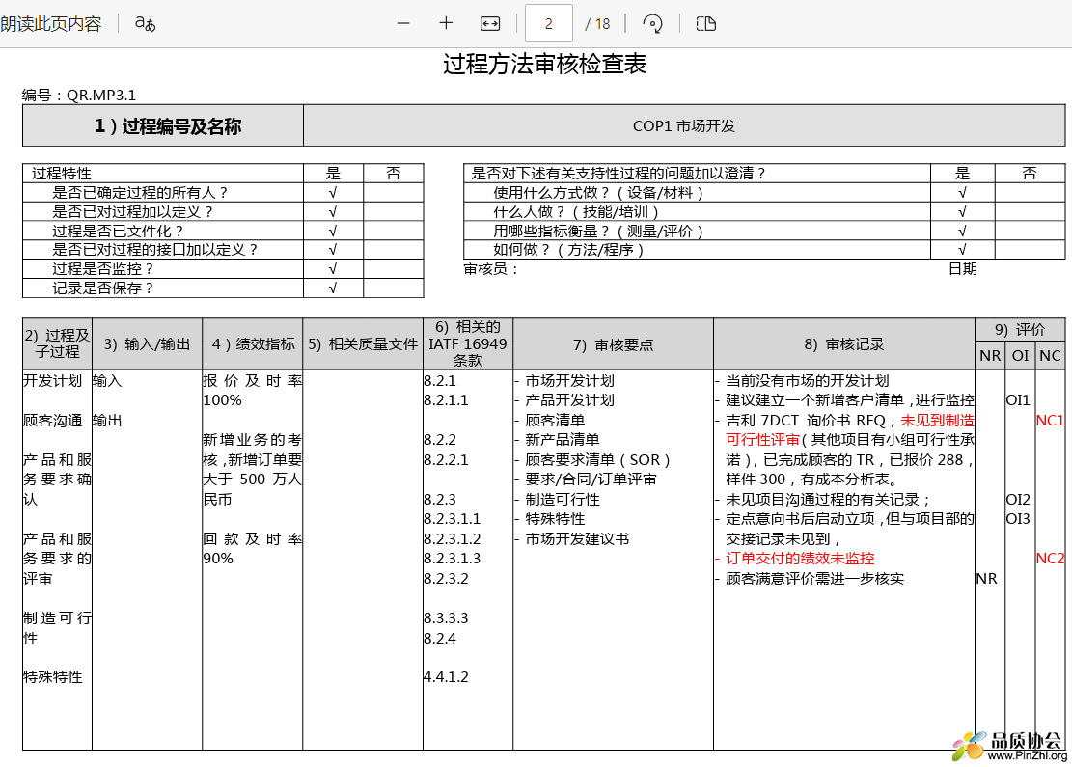Click the column header 6) 相关的 IATF 16949 条款
The image size is (1072, 767).
468,343
